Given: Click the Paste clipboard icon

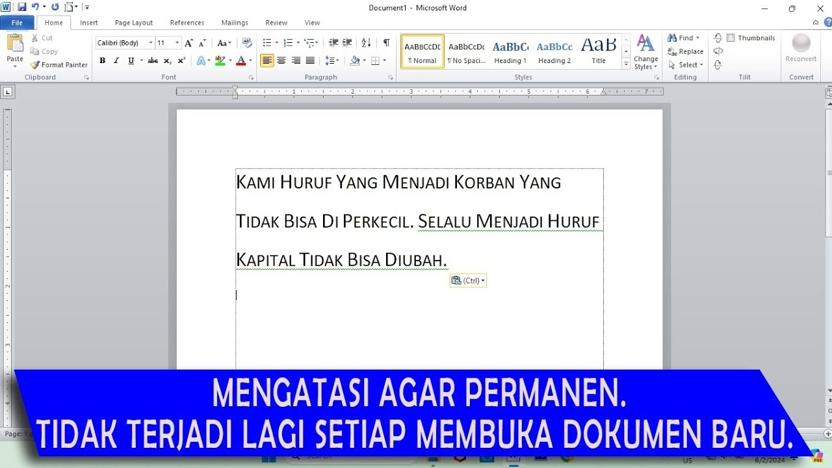Looking at the screenshot, I should (x=15, y=43).
